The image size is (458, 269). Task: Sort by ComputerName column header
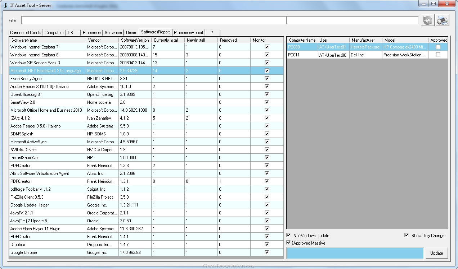click(x=302, y=40)
